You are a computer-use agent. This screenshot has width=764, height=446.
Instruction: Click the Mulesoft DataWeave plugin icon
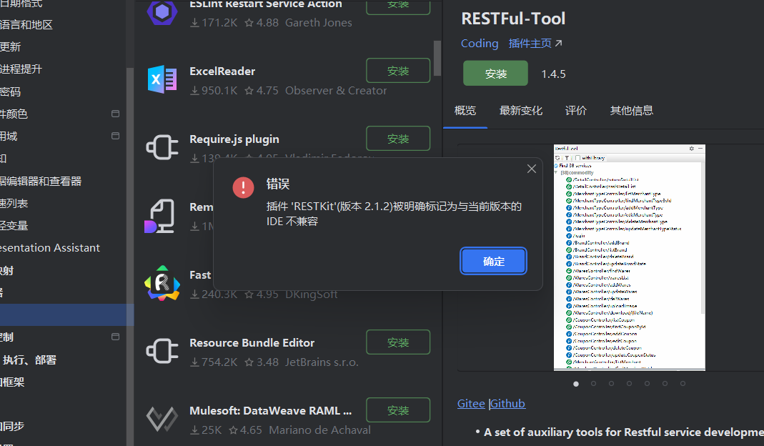point(162,419)
